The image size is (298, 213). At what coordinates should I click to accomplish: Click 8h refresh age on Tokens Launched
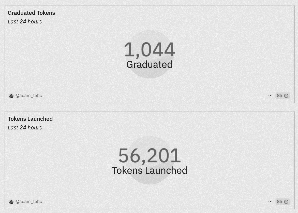click(x=279, y=202)
